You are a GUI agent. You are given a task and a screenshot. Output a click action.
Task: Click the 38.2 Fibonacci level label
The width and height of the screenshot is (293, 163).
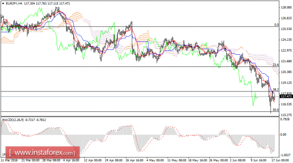(276, 90)
